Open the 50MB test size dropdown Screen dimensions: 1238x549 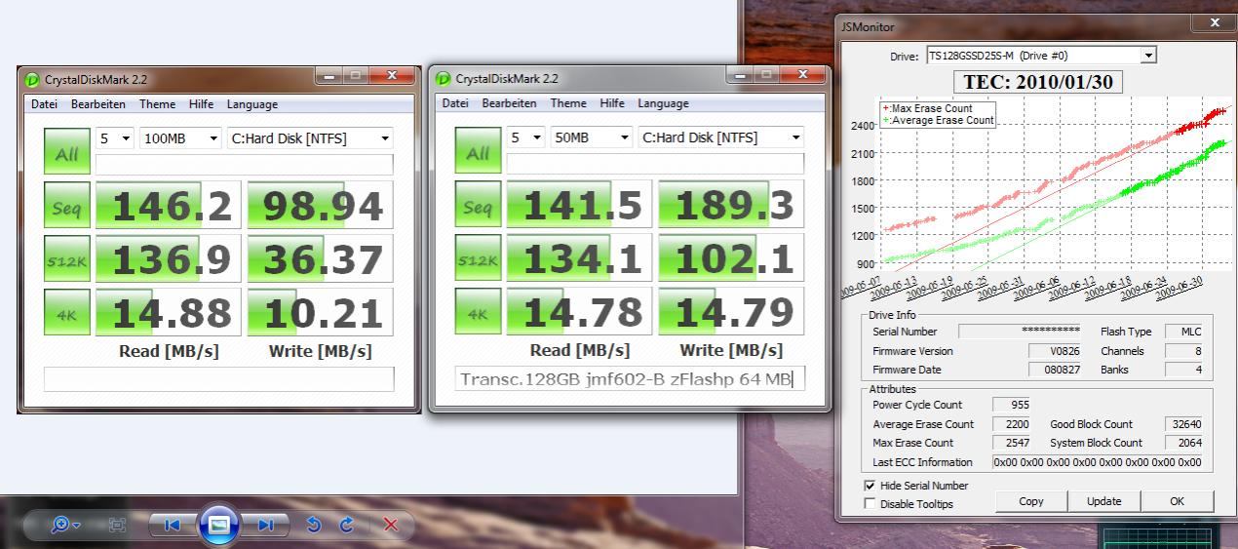click(x=592, y=137)
